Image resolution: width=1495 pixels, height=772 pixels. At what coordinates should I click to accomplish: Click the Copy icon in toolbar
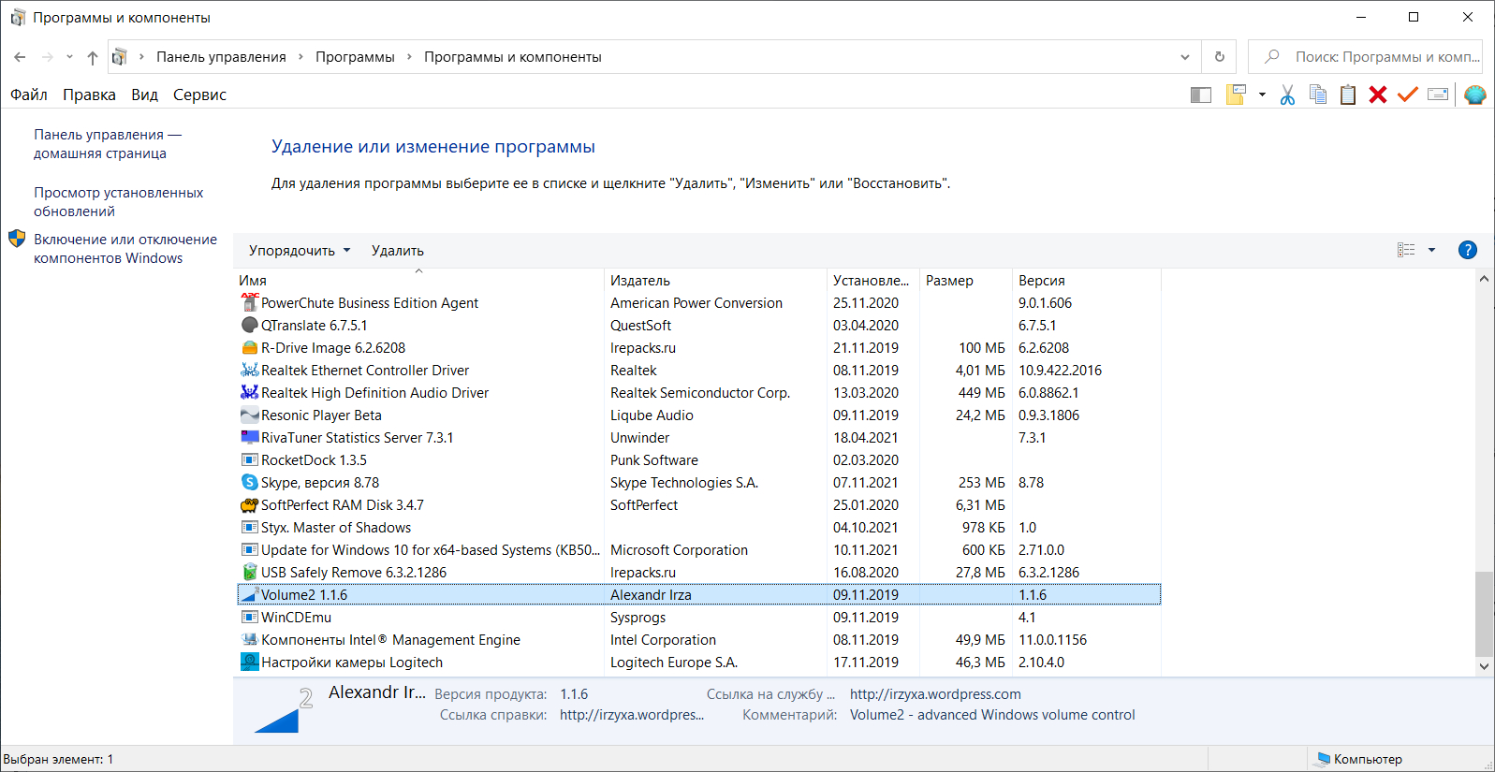pos(1318,95)
